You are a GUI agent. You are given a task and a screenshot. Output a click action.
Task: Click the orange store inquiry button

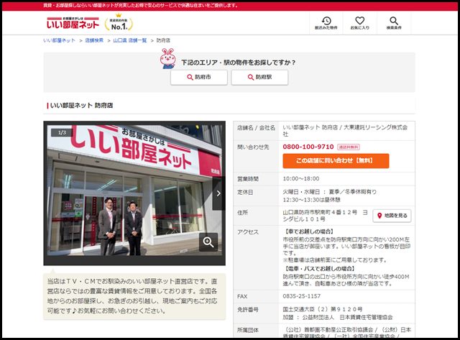coord(336,161)
